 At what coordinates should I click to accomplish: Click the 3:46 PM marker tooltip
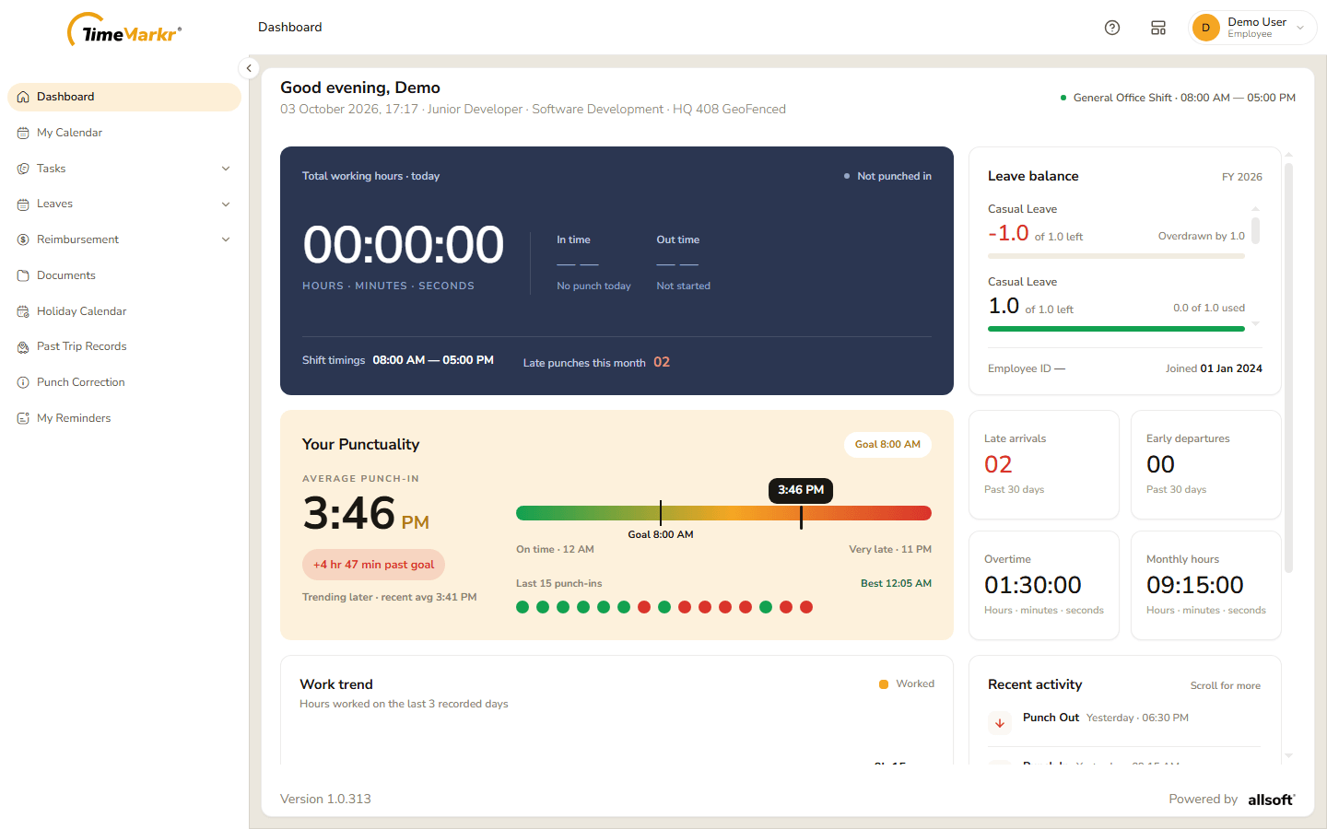pos(801,490)
